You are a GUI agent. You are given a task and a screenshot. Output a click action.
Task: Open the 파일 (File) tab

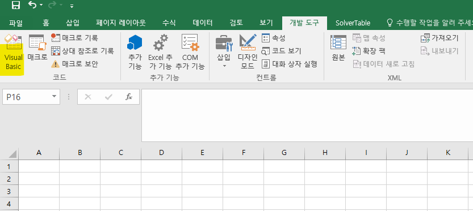click(x=16, y=23)
